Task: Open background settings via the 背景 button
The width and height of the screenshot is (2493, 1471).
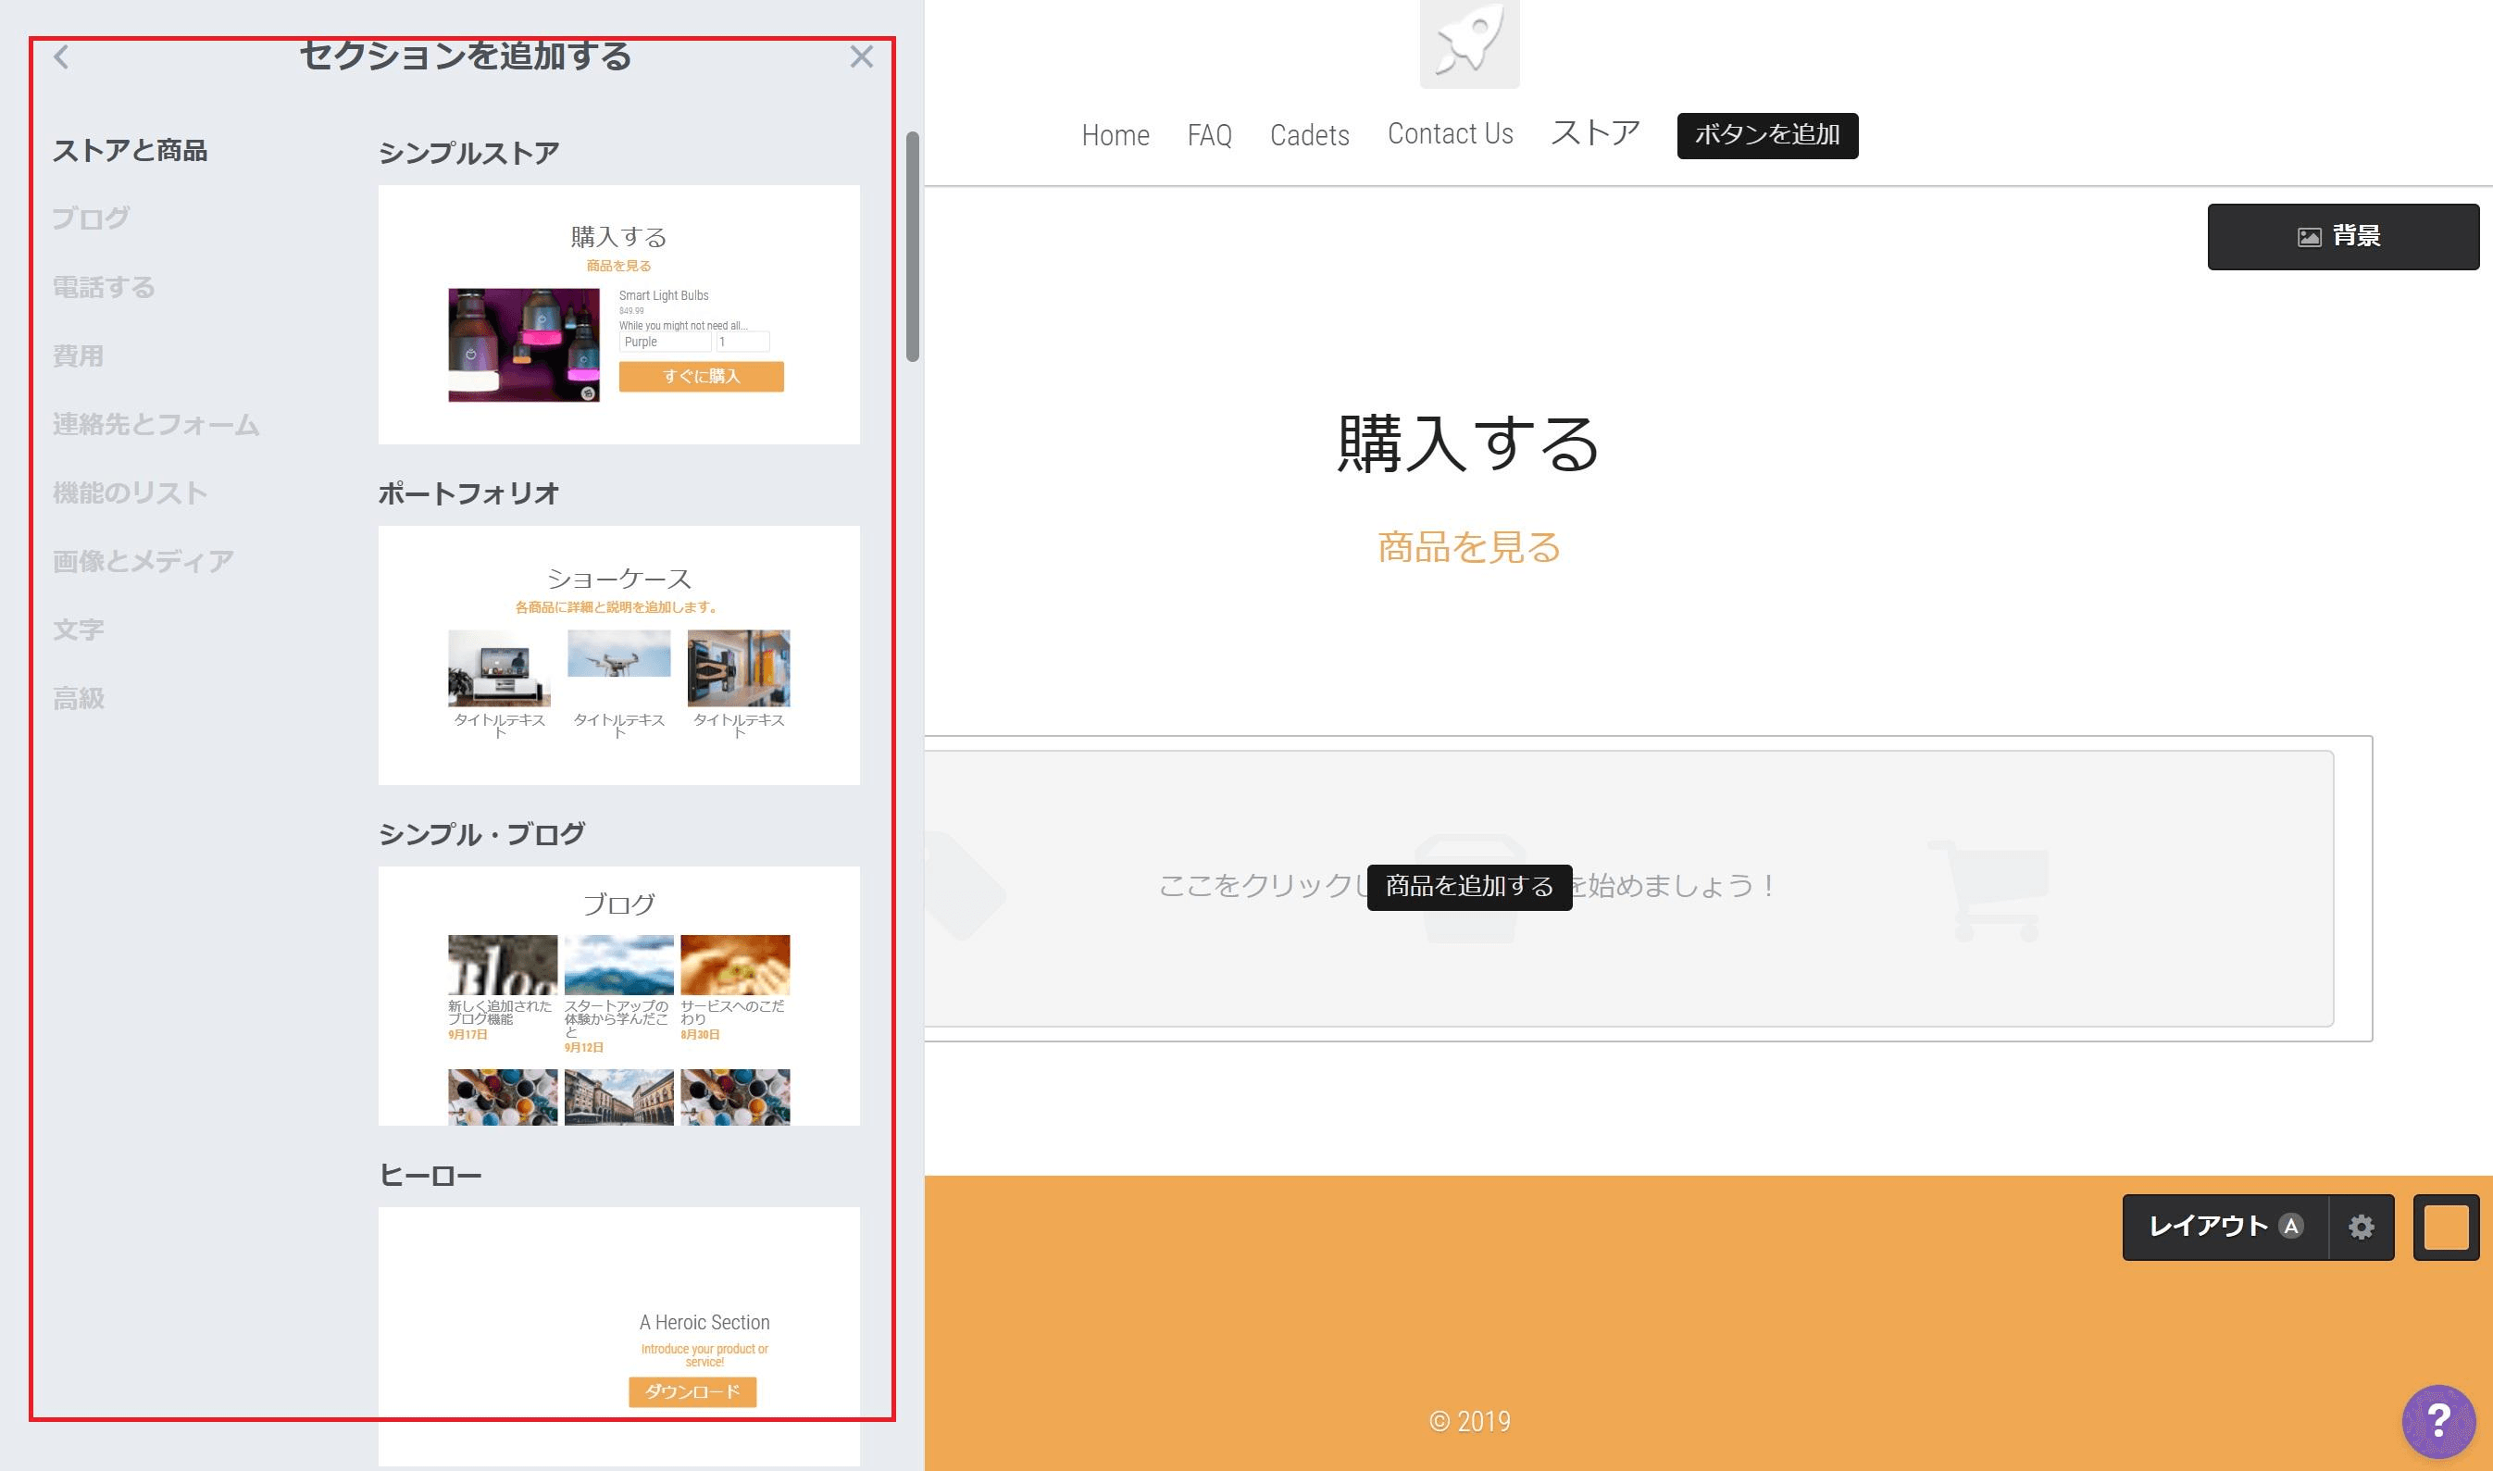Action: [x=2342, y=236]
